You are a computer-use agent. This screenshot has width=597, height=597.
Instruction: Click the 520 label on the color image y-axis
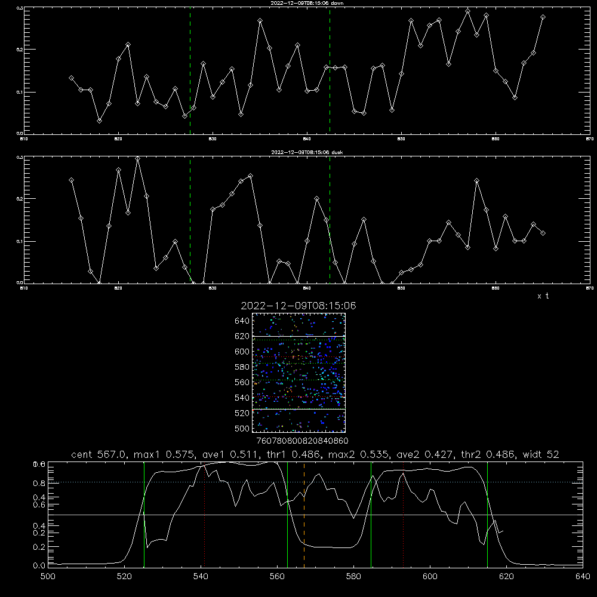point(242,413)
